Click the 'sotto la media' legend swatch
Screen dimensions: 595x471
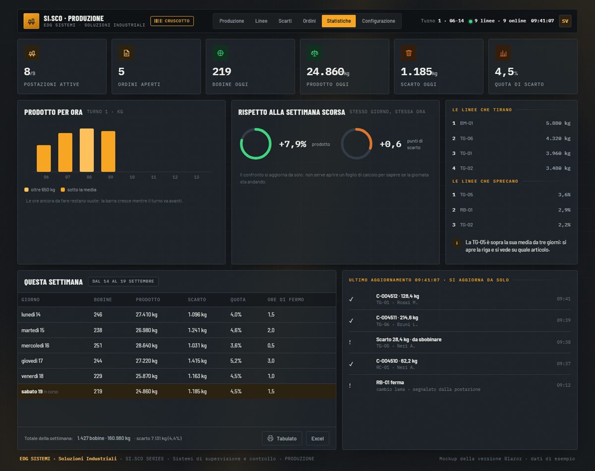point(62,189)
